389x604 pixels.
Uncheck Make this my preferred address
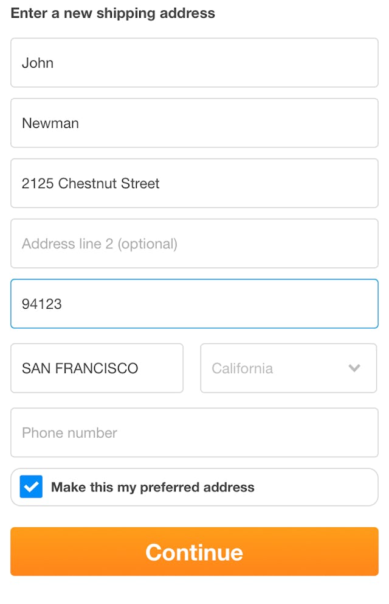coord(31,486)
